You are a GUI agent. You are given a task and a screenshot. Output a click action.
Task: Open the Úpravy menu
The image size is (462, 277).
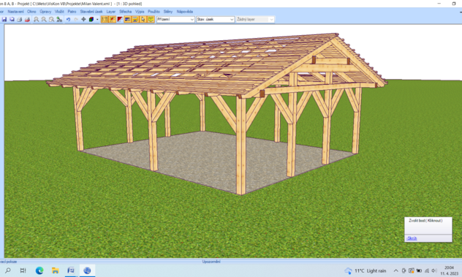(x=45, y=12)
